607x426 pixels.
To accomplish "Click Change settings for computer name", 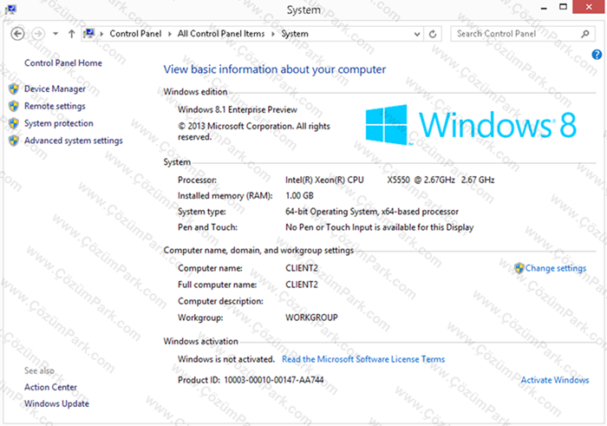I will pyautogui.click(x=556, y=268).
